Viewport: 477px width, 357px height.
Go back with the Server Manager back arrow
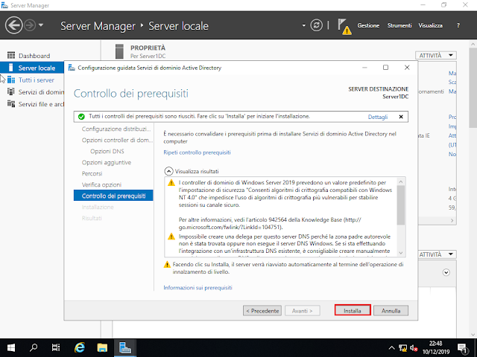13,25
